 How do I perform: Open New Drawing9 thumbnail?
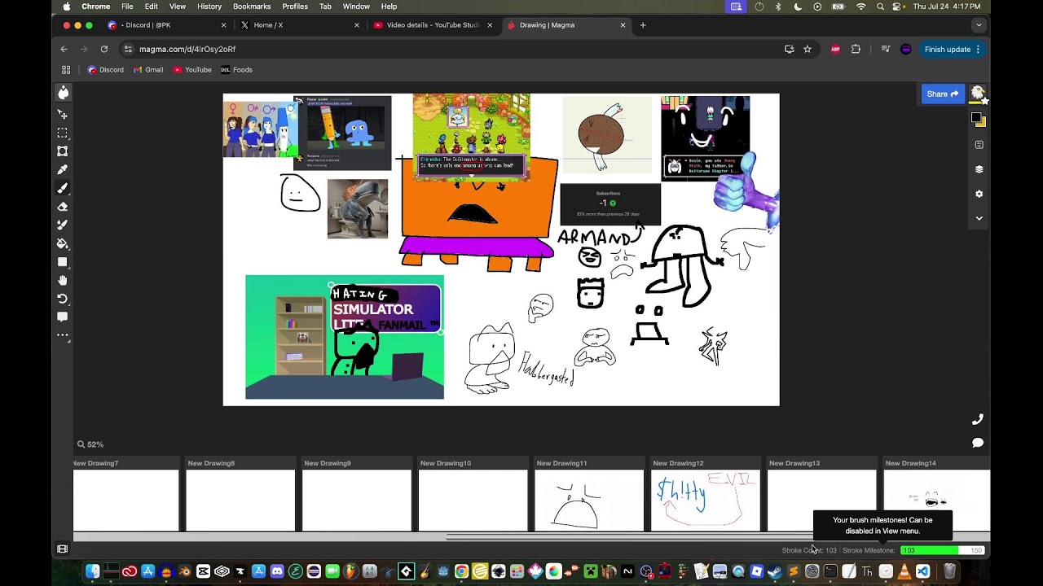tap(357, 501)
